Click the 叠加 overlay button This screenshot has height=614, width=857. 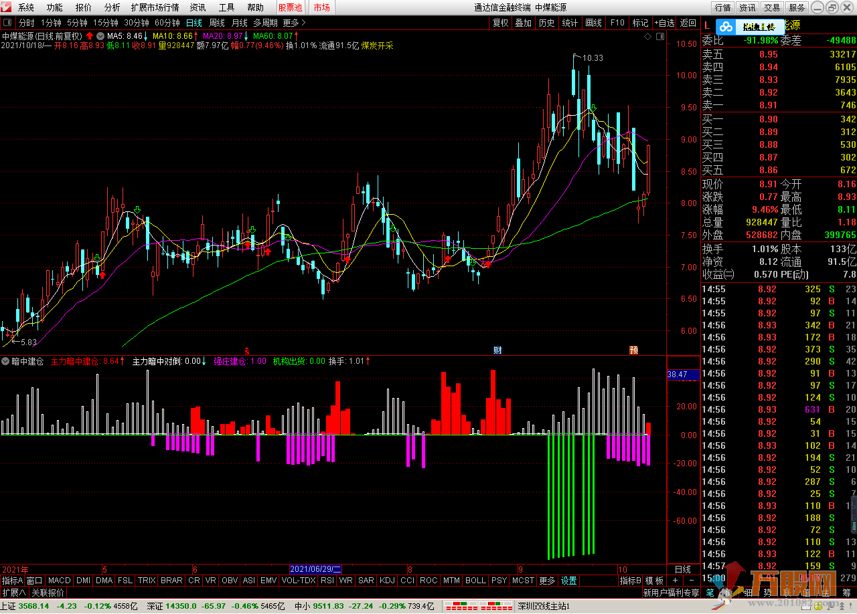[x=524, y=23]
